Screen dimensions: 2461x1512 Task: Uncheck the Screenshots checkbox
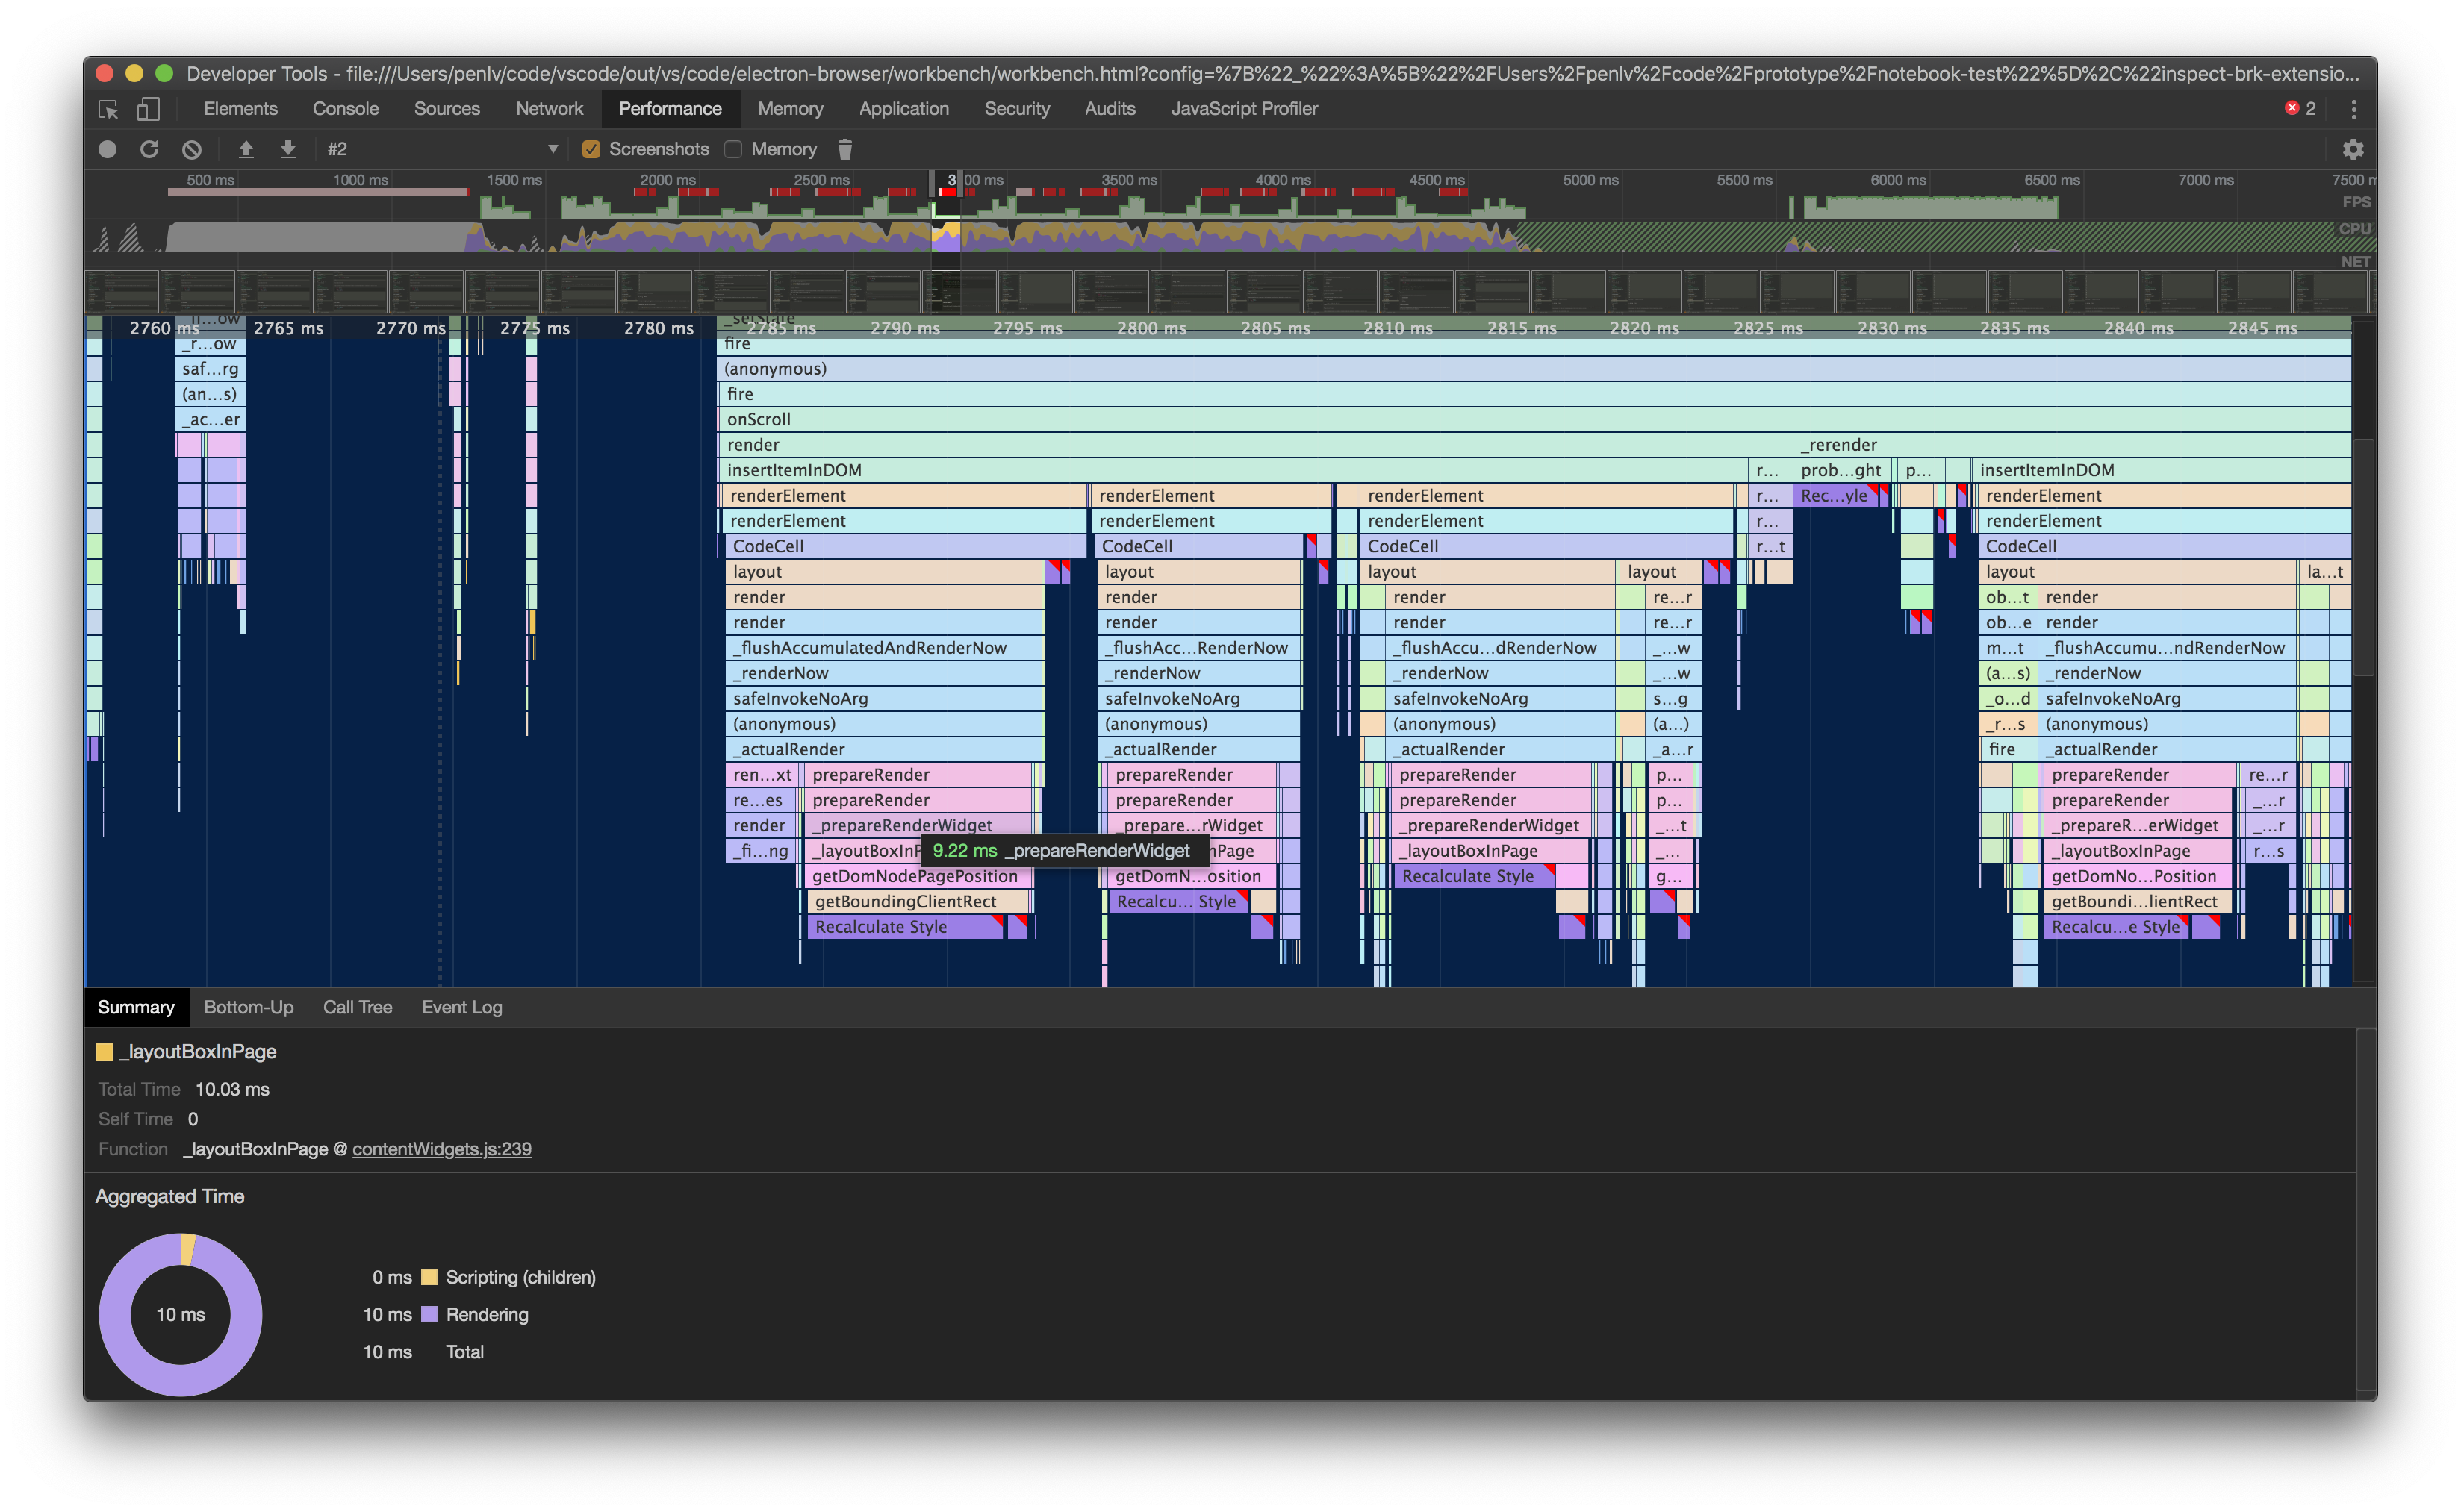[591, 149]
